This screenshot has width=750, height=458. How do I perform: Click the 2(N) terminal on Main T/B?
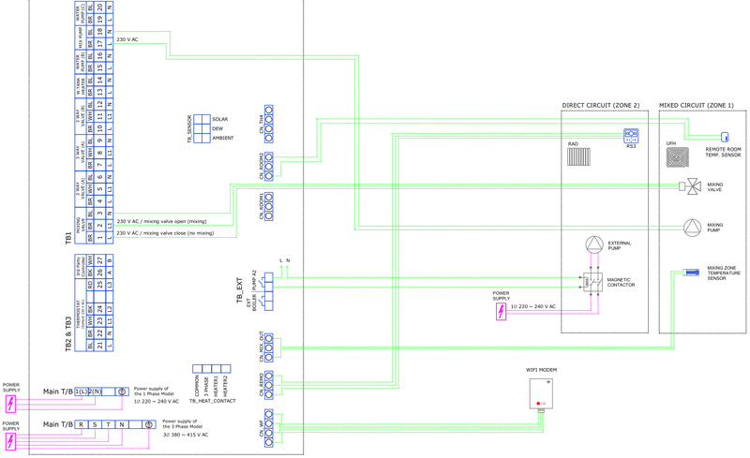96,392
